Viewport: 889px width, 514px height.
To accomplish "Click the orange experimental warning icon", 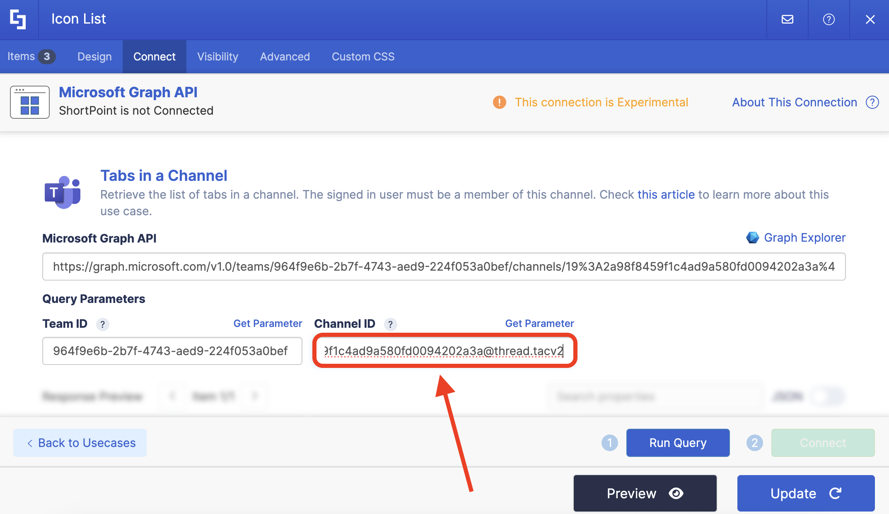I will [500, 102].
